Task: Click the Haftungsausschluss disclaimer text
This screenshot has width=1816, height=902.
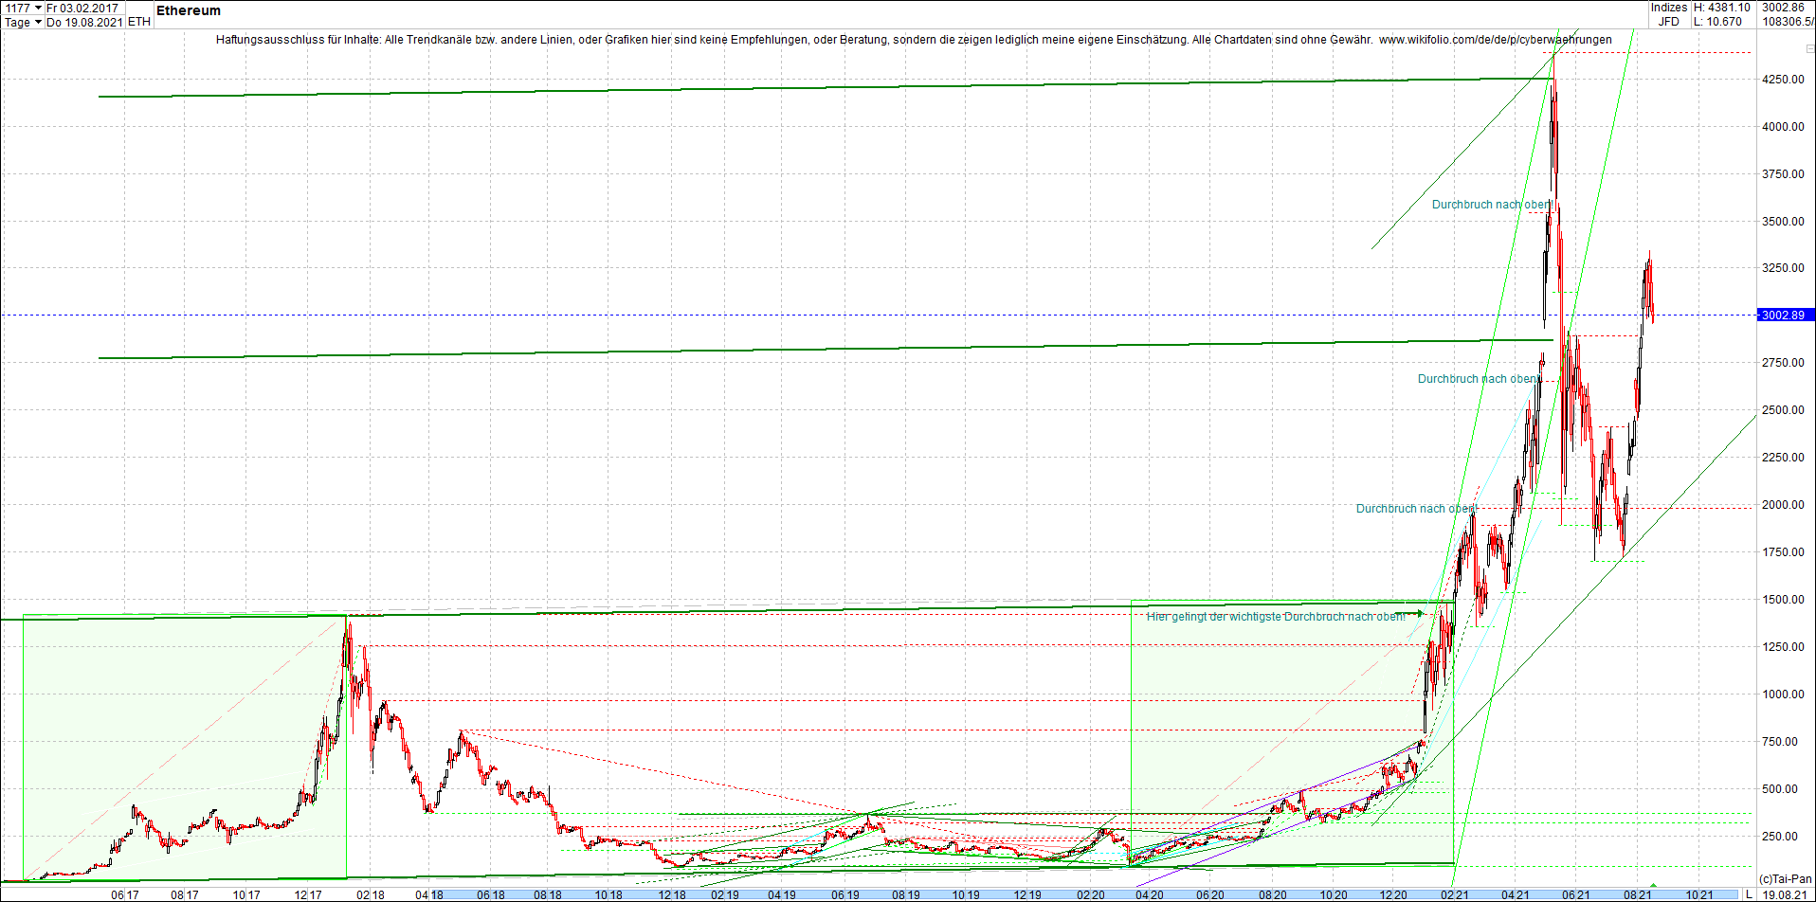Action: coord(794,40)
